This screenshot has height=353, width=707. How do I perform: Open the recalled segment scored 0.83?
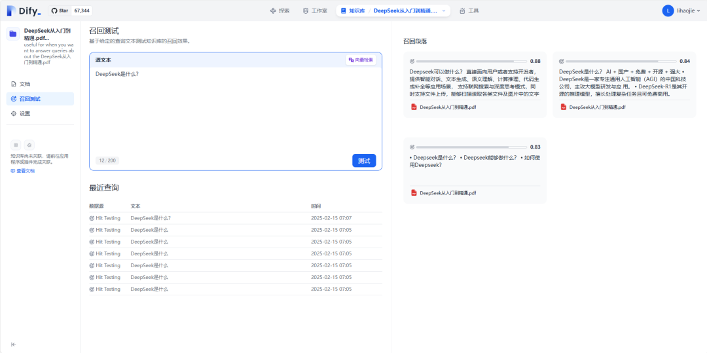pyautogui.click(x=475, y=171)
